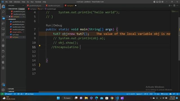Open File Explorer from the taskbar
This screenshot has width=180, height=101.
(x=86, y=98)
